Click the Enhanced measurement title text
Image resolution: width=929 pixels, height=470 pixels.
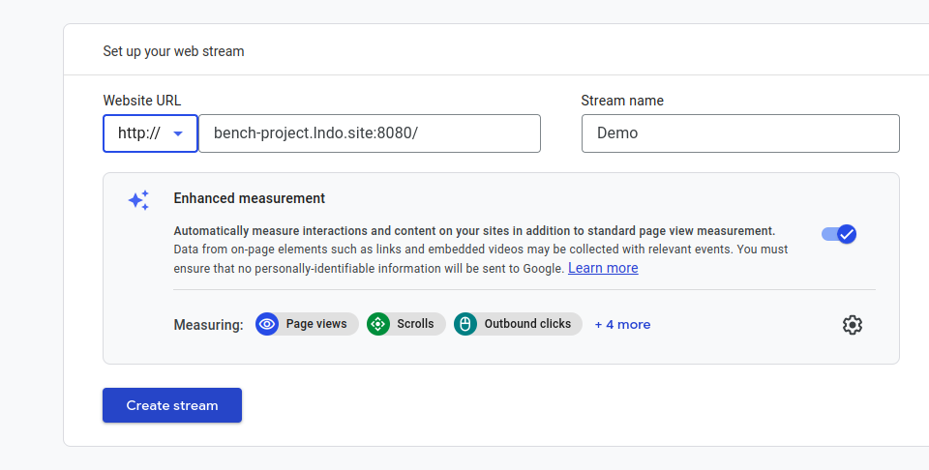(x=249, y=198)
